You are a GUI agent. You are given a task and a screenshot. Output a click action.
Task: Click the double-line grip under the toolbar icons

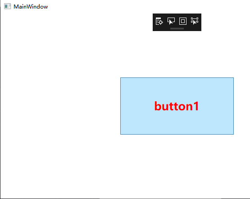pyautogui.click(x=177, y=29)
